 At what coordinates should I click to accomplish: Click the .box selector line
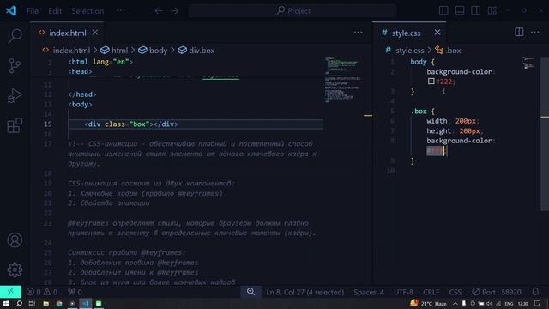[x=422, y=111]
